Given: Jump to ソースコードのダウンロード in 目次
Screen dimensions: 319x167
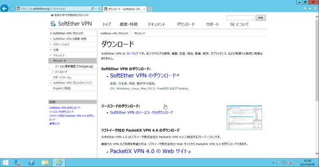Looking at the screenshot, I should 62,112.
